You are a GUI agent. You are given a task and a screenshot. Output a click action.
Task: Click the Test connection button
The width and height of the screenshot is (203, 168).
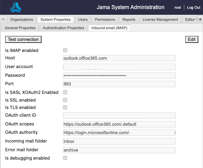[x=23, y=40]
